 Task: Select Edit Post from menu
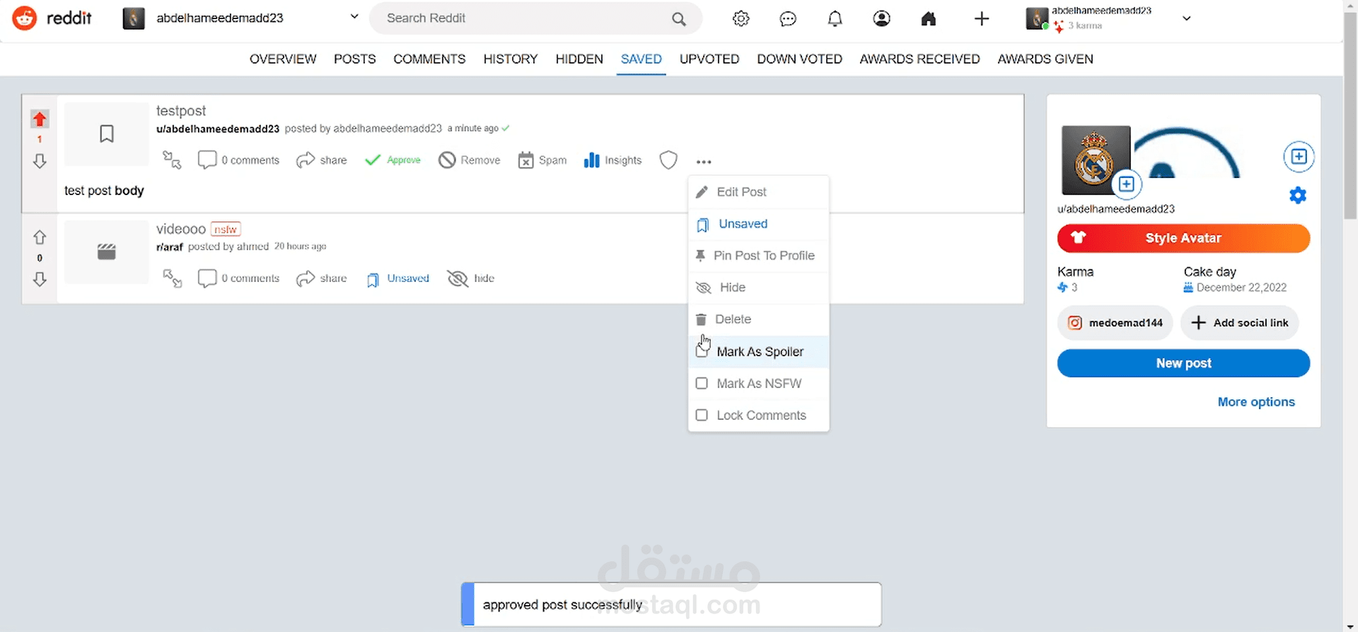[x=758, y=192]
